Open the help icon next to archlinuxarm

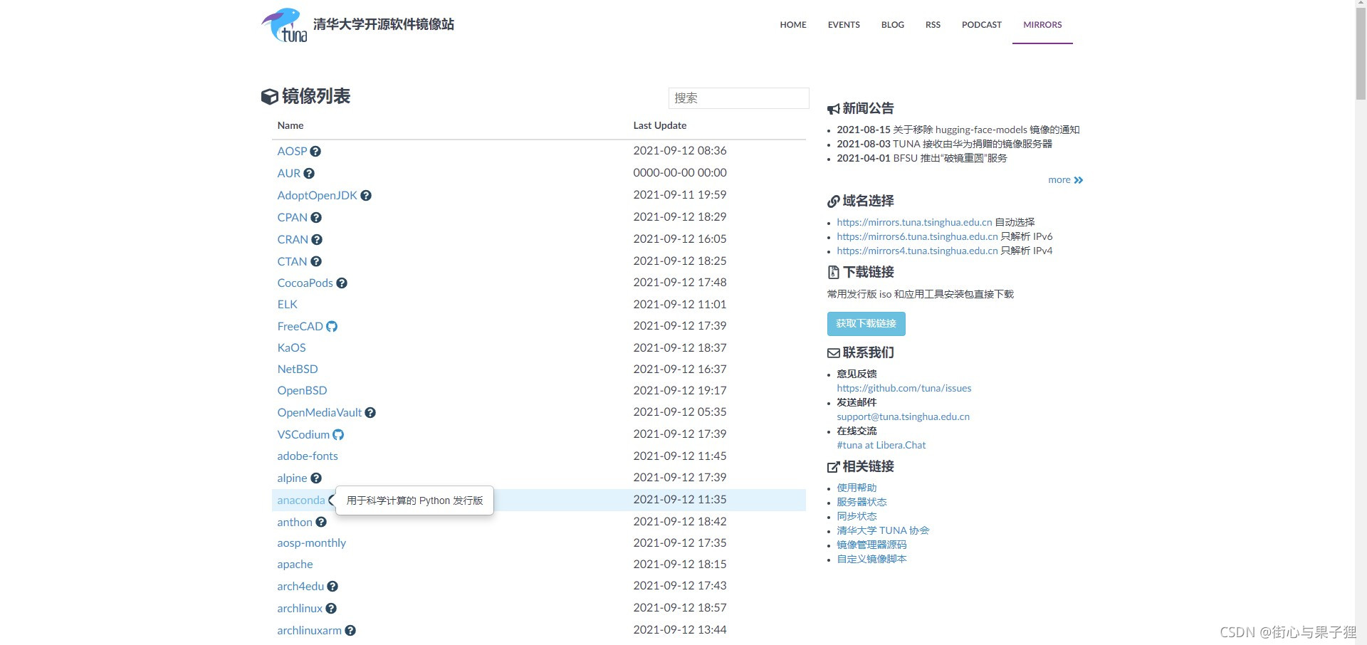[350, 631]
